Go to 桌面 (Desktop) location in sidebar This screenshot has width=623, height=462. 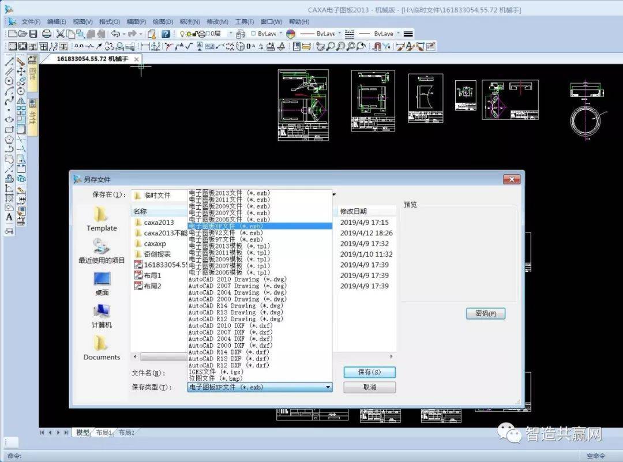point(102,284)
